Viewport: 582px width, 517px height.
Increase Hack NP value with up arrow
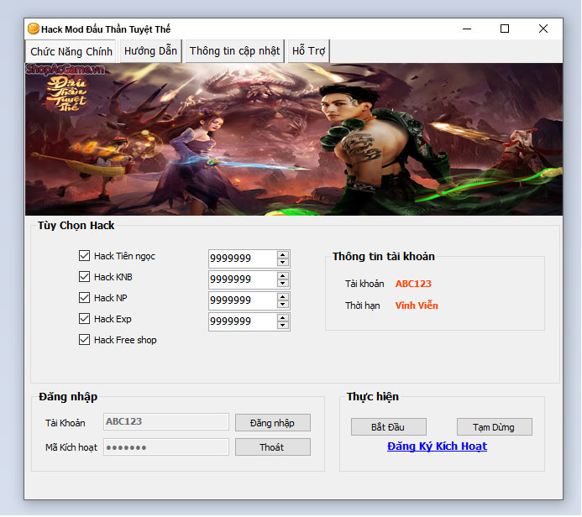(x=283, y=297)
